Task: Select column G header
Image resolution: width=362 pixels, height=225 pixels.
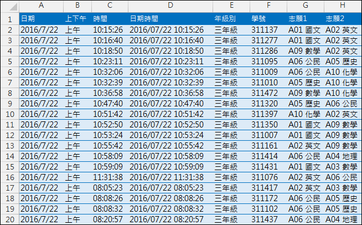Action: (x=306, y=6)
